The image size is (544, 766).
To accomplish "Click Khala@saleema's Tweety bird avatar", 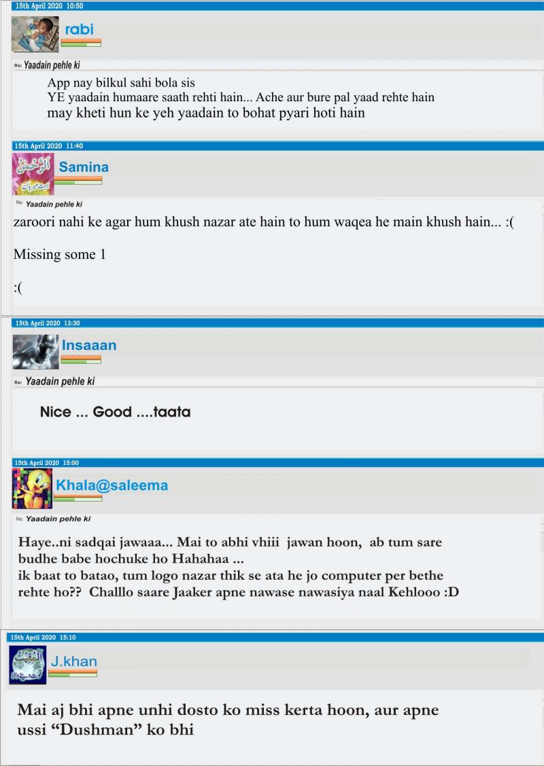I will click(x=32, y=489).
